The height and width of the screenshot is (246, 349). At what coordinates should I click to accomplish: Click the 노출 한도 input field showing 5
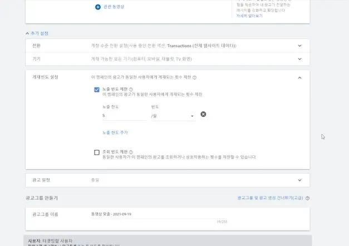click(x=125, y=116)
